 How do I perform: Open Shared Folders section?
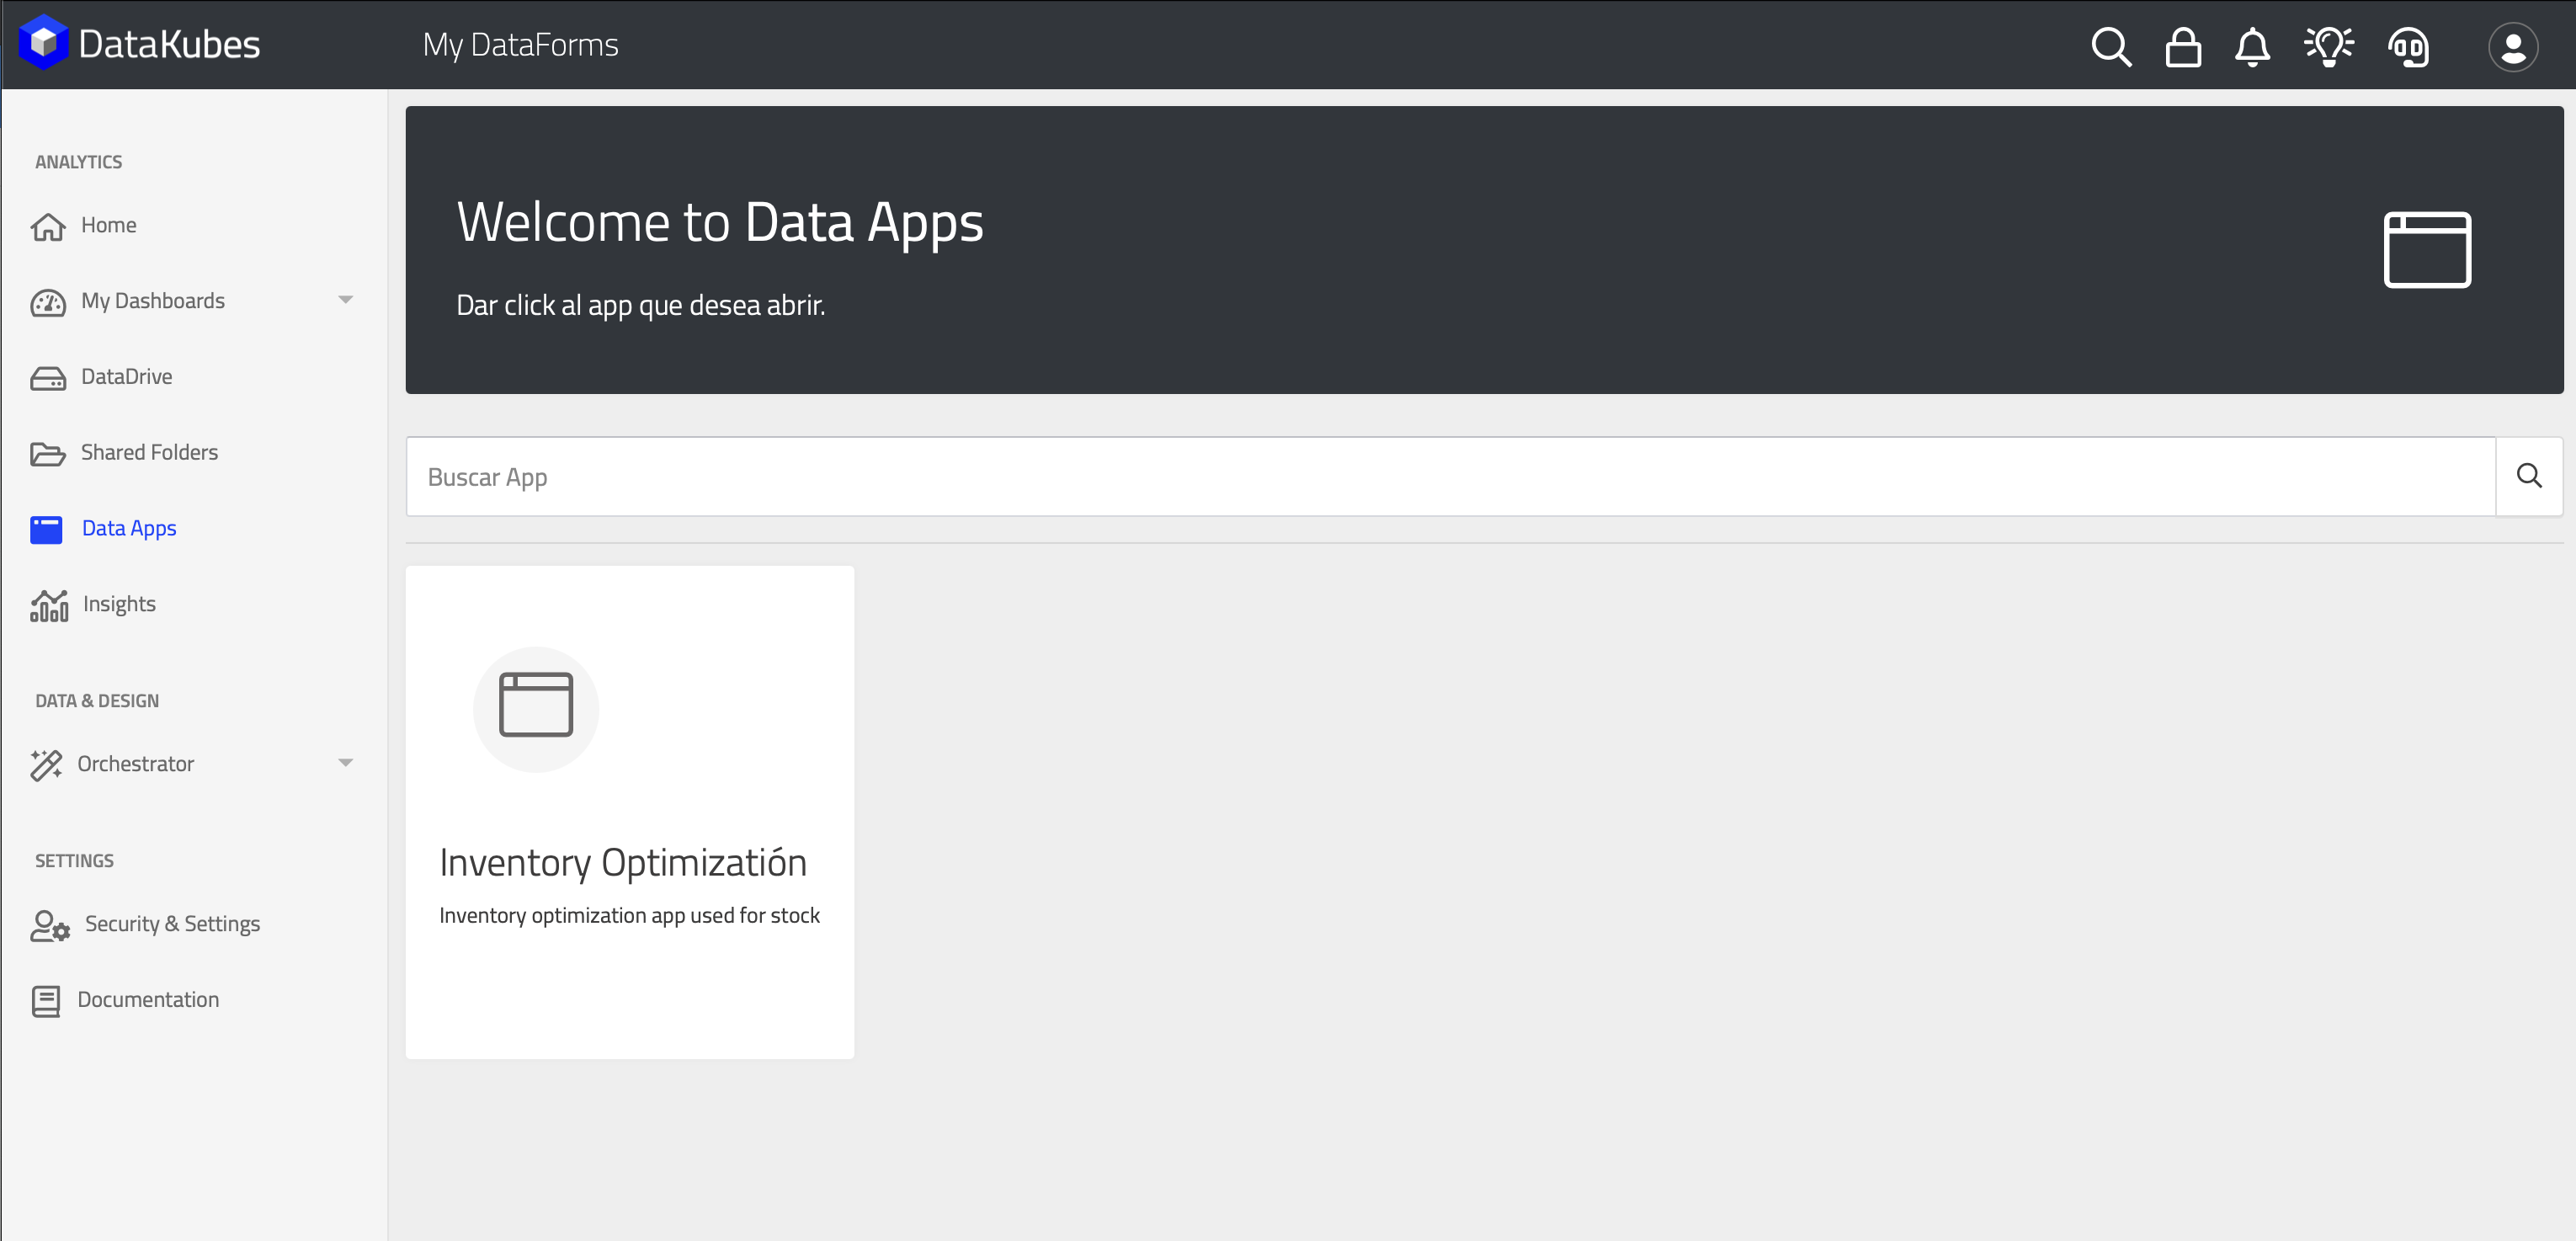coord(148,452)
